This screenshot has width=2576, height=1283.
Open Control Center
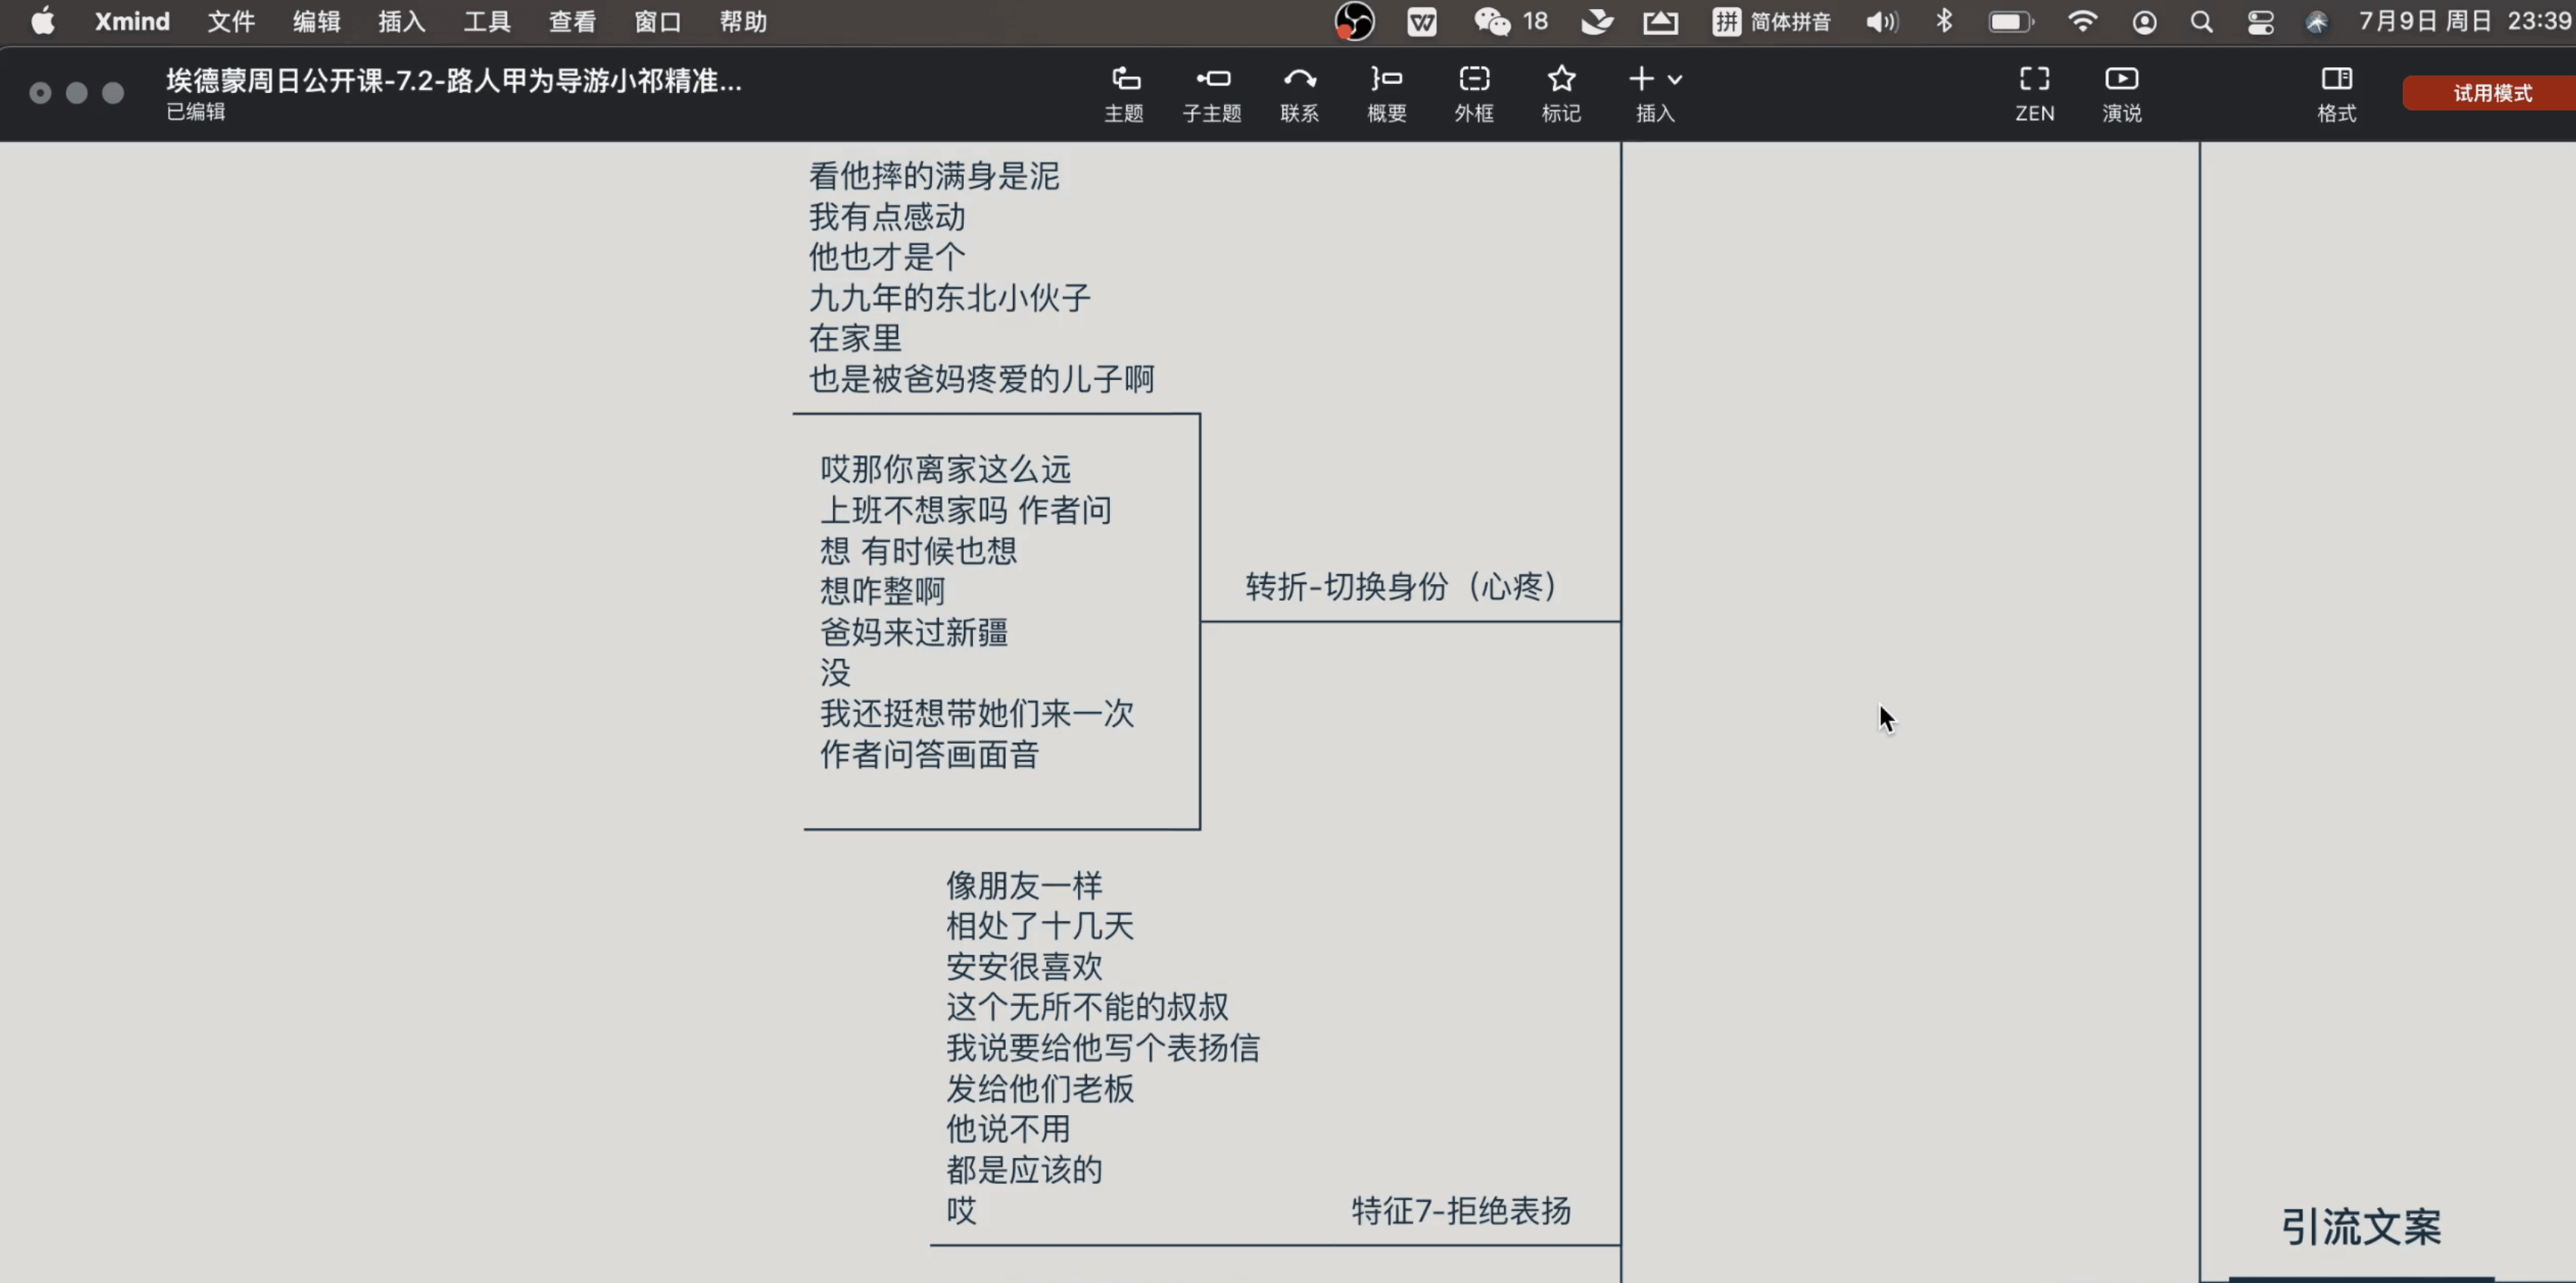(x=2260, y=21)
